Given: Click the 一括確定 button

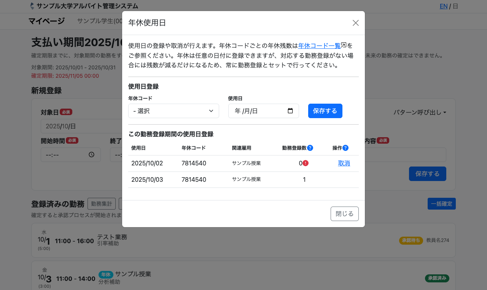Looking at the screenshot, I should click(x=441, y=204).
